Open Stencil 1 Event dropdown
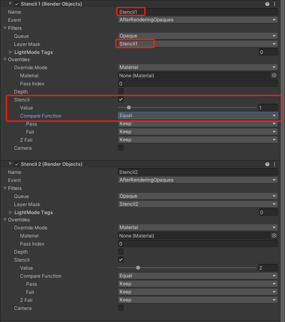The height and width of the screenshot is (322, 285). pyautogui.click(x=198, y=20)
